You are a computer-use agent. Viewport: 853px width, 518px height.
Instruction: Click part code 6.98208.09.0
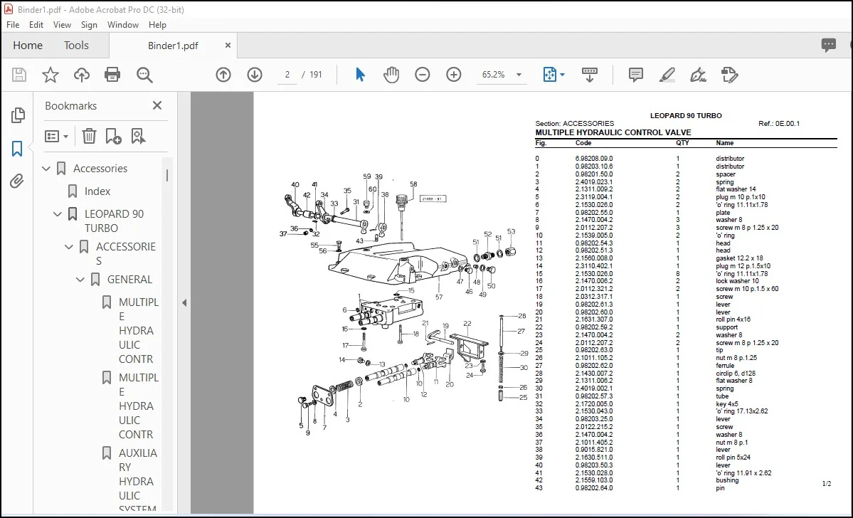(x=593, y=159)
